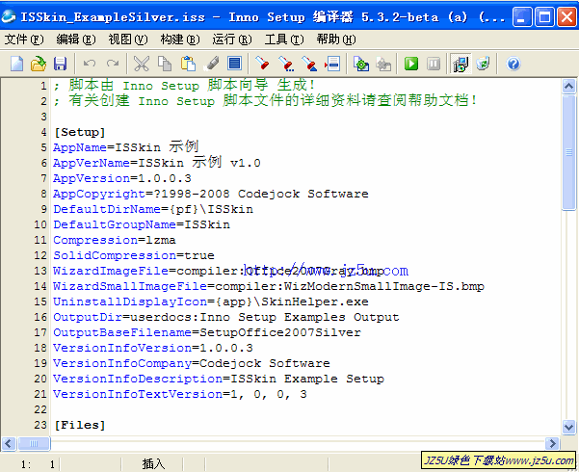Click the Delete eraser icon
This screenshot has height=472, width=579.
click(x=212, y=64)
